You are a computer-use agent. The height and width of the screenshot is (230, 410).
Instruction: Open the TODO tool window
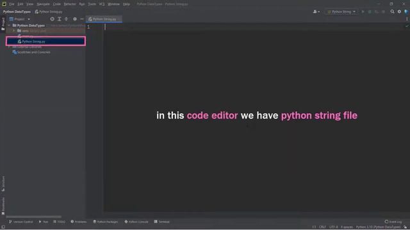coord(59,222)
